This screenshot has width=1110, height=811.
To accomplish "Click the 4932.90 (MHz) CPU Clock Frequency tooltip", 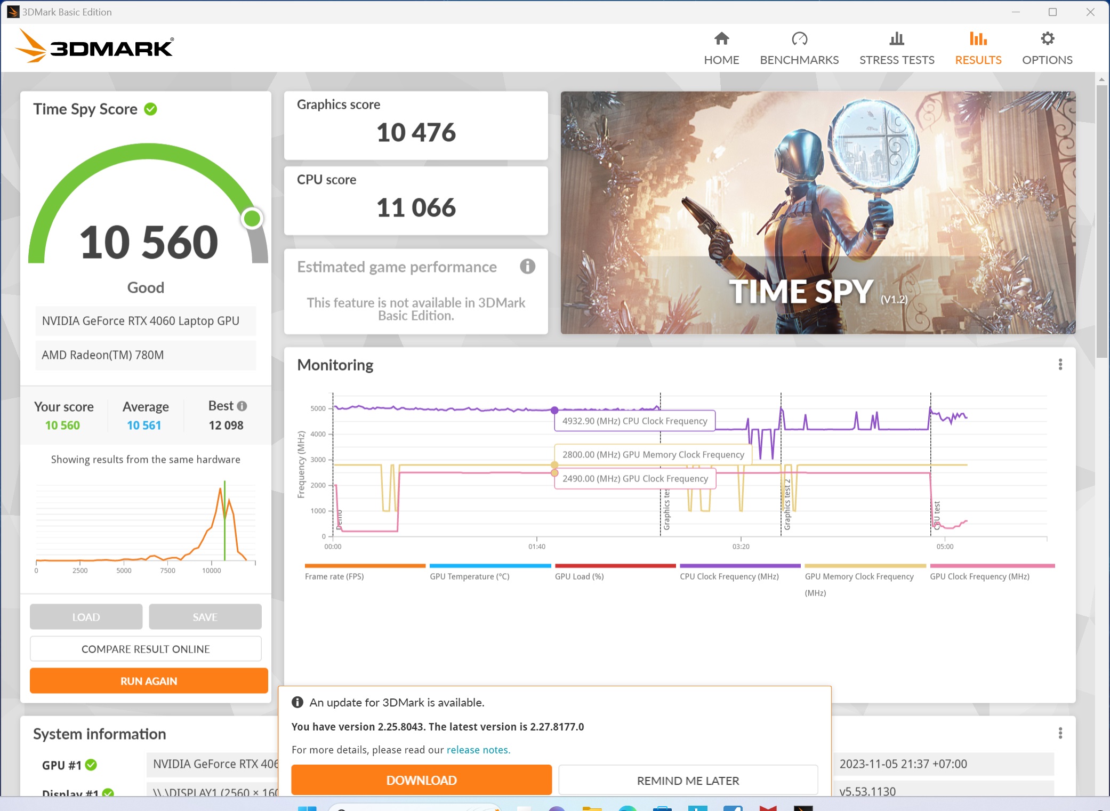I will pyautogui.click(x=634, y=421).
